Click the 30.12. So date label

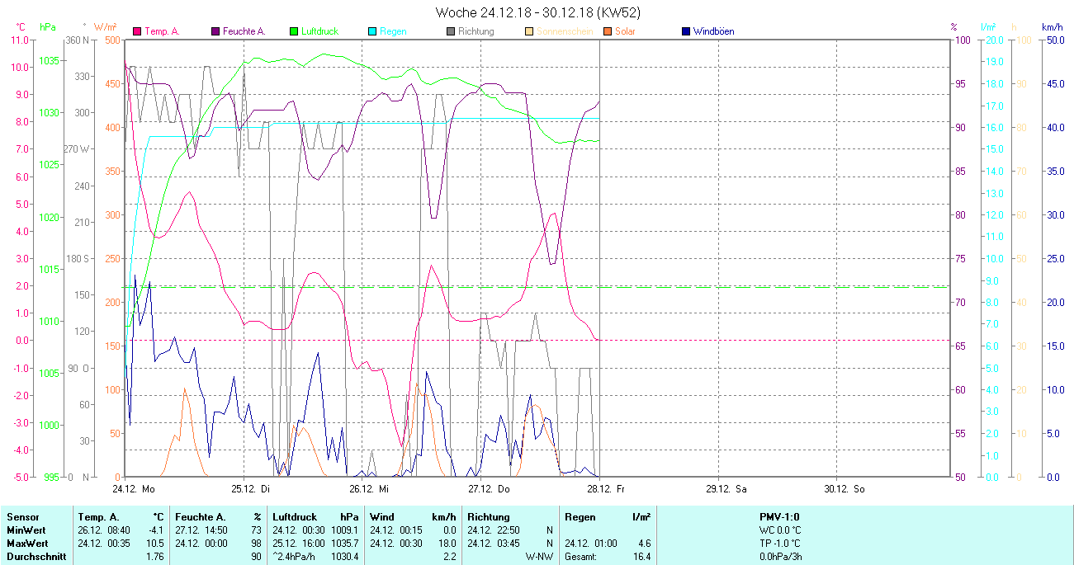(845, 488)
